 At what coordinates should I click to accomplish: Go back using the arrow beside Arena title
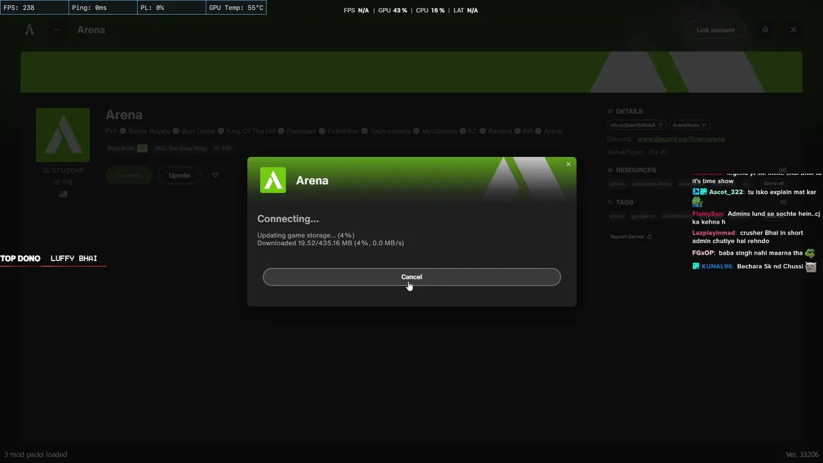[x=58, y=30]
